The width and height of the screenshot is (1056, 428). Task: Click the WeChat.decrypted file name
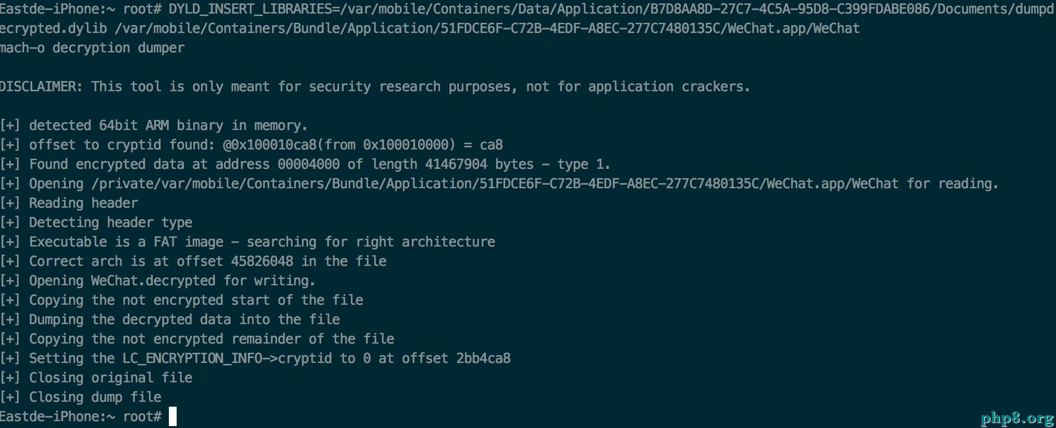point(153,281)
